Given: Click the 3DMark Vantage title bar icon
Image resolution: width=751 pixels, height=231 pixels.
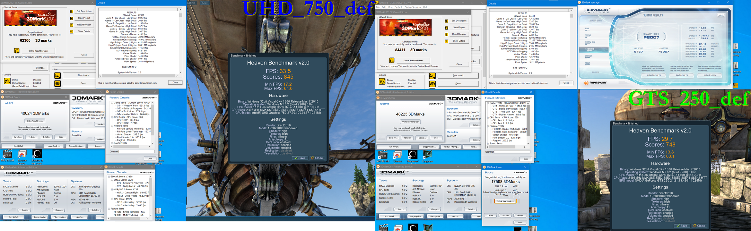Looking at the screenshot, I should pyautogui.click(x=580, y=3).
